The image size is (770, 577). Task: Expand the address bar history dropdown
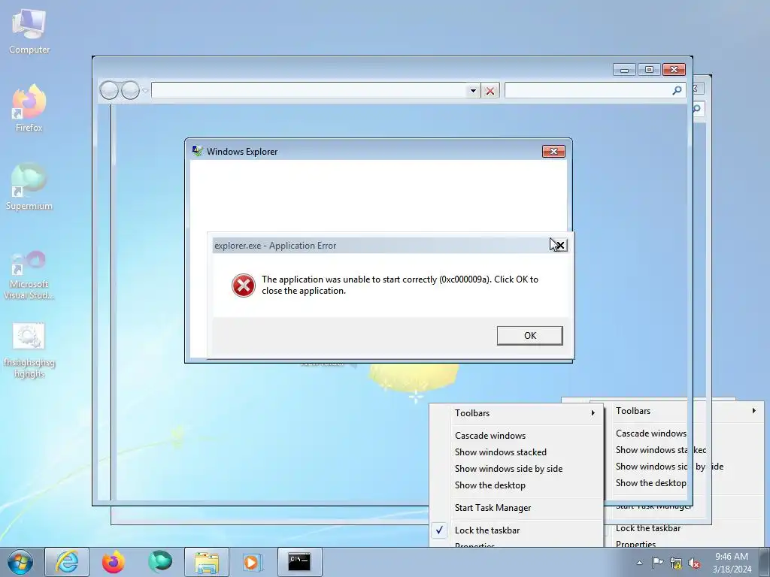pyautogui.click(x=473, y=91)
